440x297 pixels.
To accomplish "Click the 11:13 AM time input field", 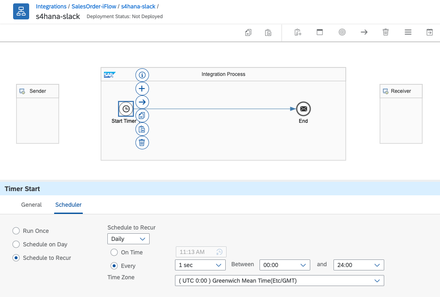I will (x=201, y=252).
